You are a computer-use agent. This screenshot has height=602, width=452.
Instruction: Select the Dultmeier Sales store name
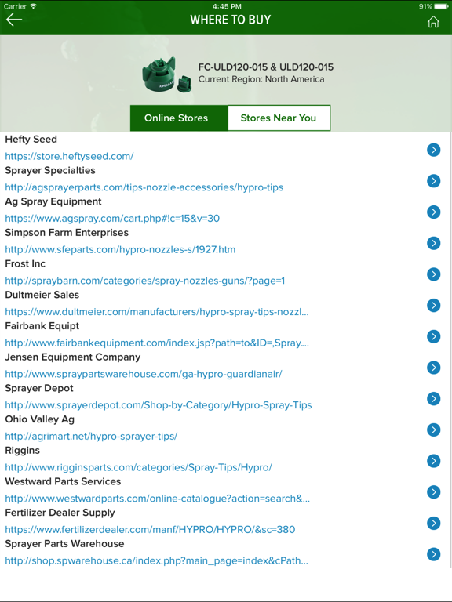(x=42, y=295)
